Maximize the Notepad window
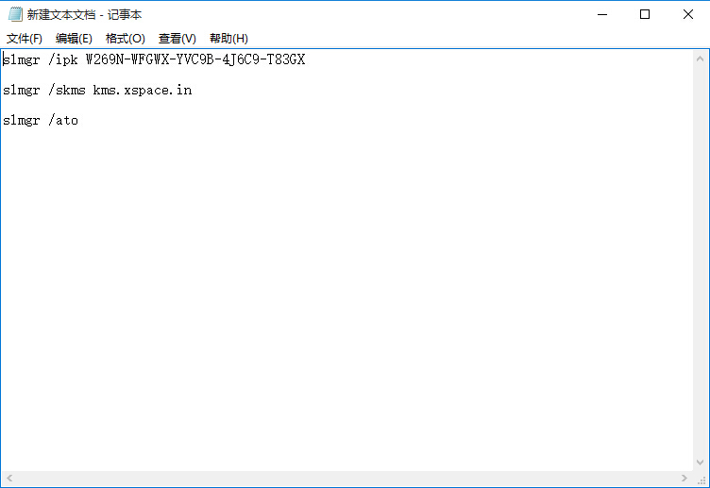This screenshot has width=710, height=488. pos(645,14)
